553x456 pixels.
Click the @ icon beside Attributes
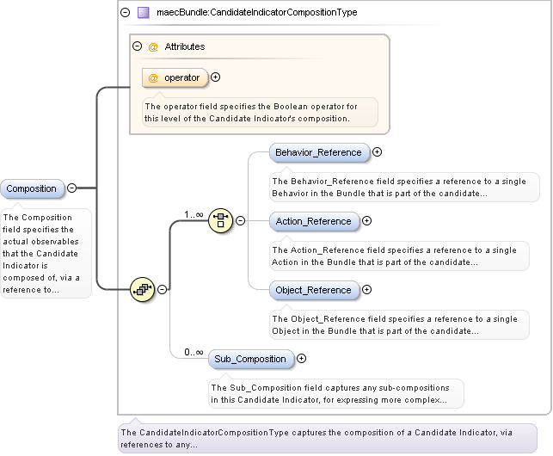point(153,46)
